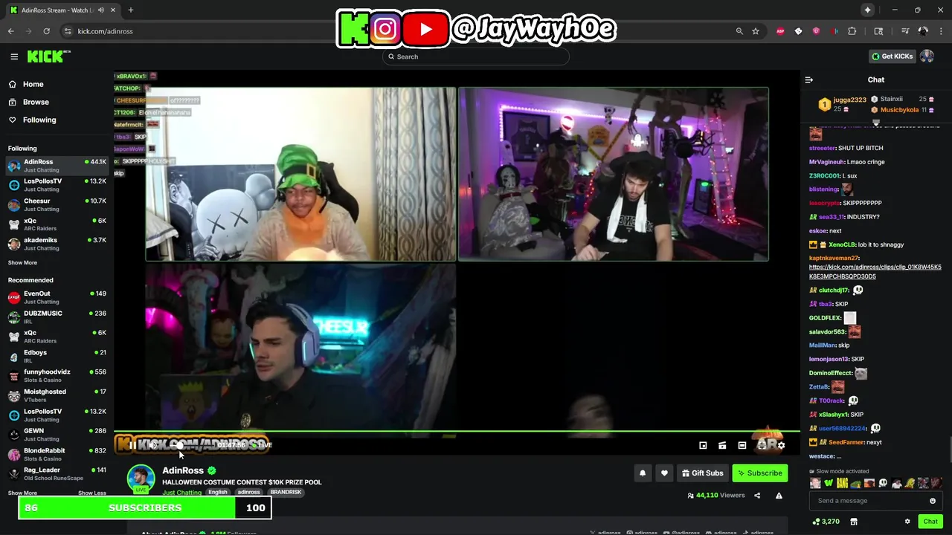Open browser extensions puzzle menu

point(852,31)
